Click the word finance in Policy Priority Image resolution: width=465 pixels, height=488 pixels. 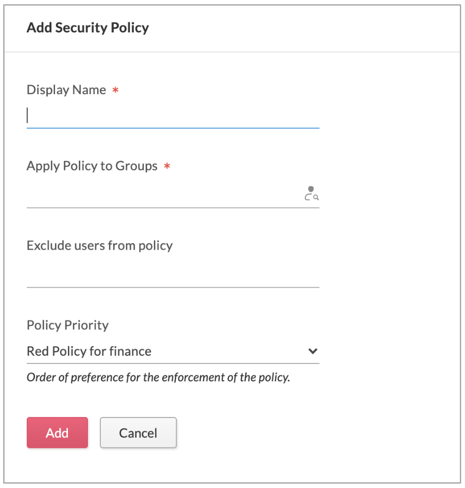coord(133,352)
